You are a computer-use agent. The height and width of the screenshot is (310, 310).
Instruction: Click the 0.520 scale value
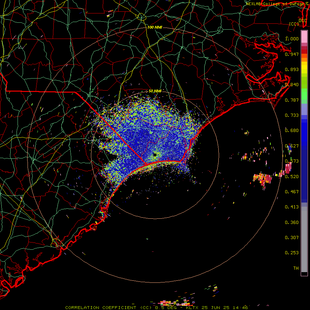(292, 177)
